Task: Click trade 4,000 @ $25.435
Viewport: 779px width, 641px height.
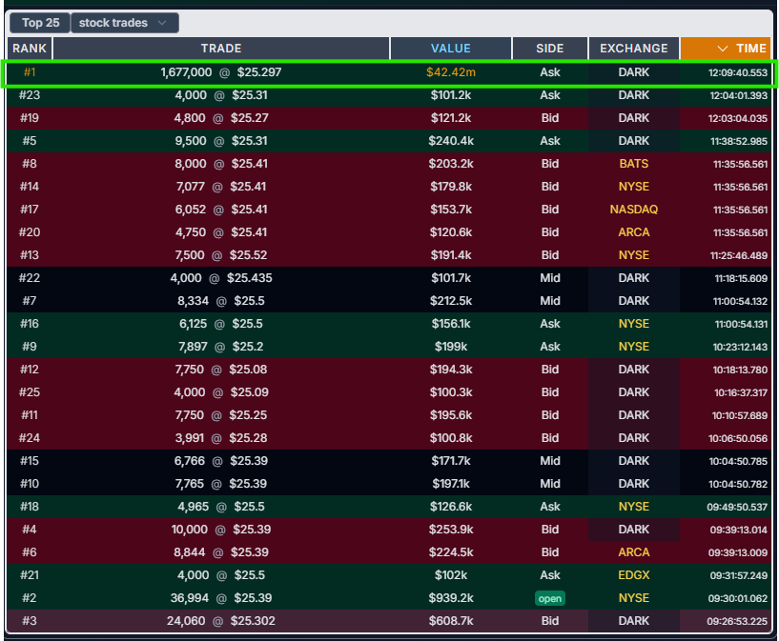Action: pyautogui.click(x=221, y=278)
